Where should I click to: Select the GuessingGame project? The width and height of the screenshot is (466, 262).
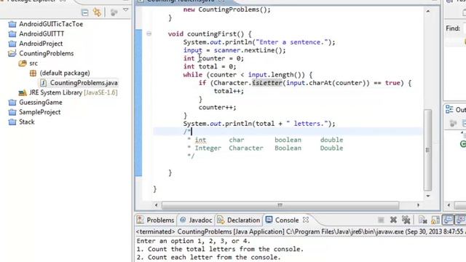(x=41, y=103)
